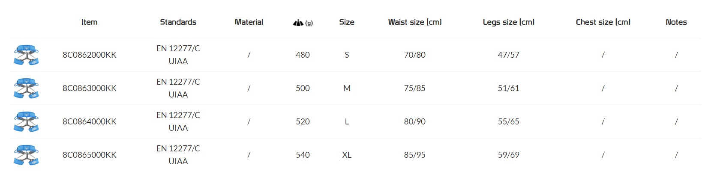Open harness thumbnail for item 8C0863000KK
This screenshot has height=183, width=702.
coord(26,89)
